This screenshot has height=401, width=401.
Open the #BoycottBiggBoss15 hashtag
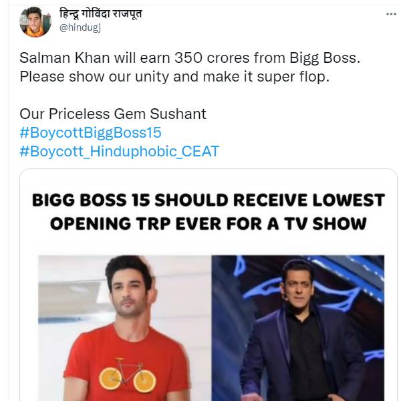[90, 132]
